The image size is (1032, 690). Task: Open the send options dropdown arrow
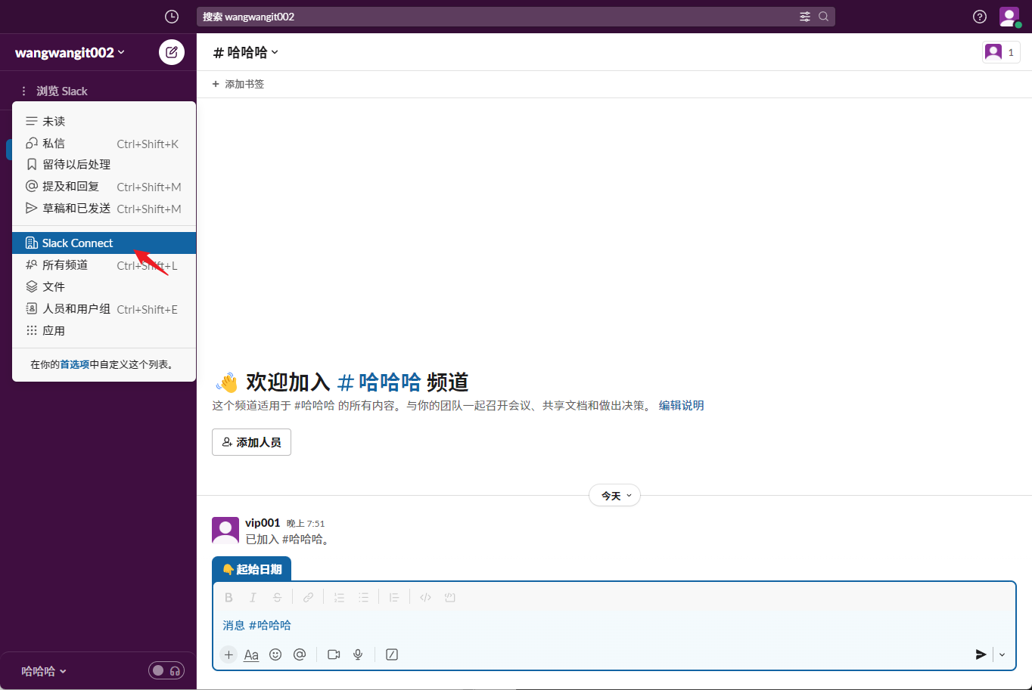coord(1002,654)
